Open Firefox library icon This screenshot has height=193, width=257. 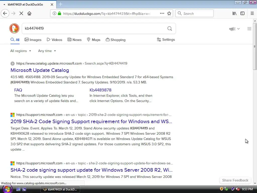pos(234,14)
